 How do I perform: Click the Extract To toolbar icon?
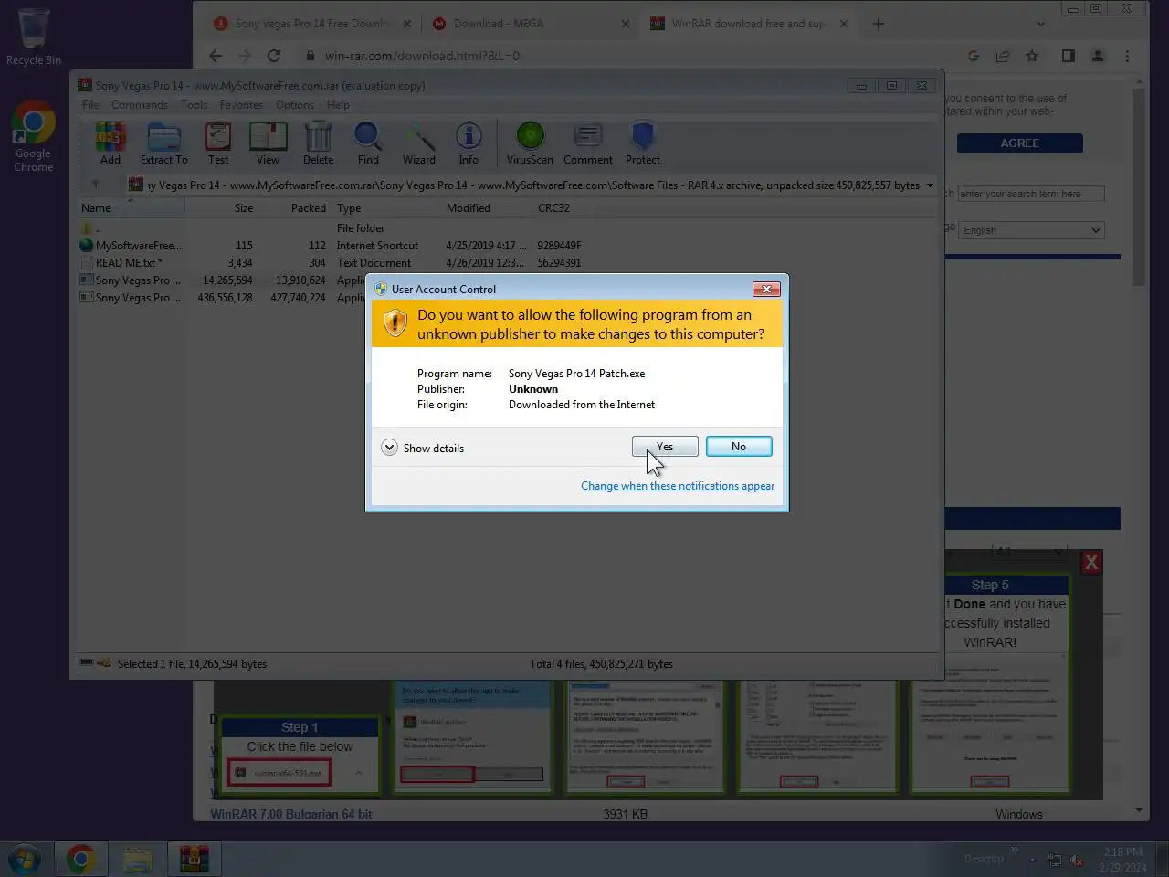point(164,143)
